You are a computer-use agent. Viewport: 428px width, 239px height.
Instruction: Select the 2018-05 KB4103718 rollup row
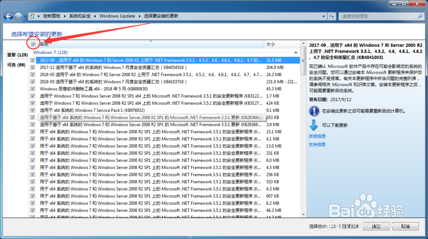point(165,82)
